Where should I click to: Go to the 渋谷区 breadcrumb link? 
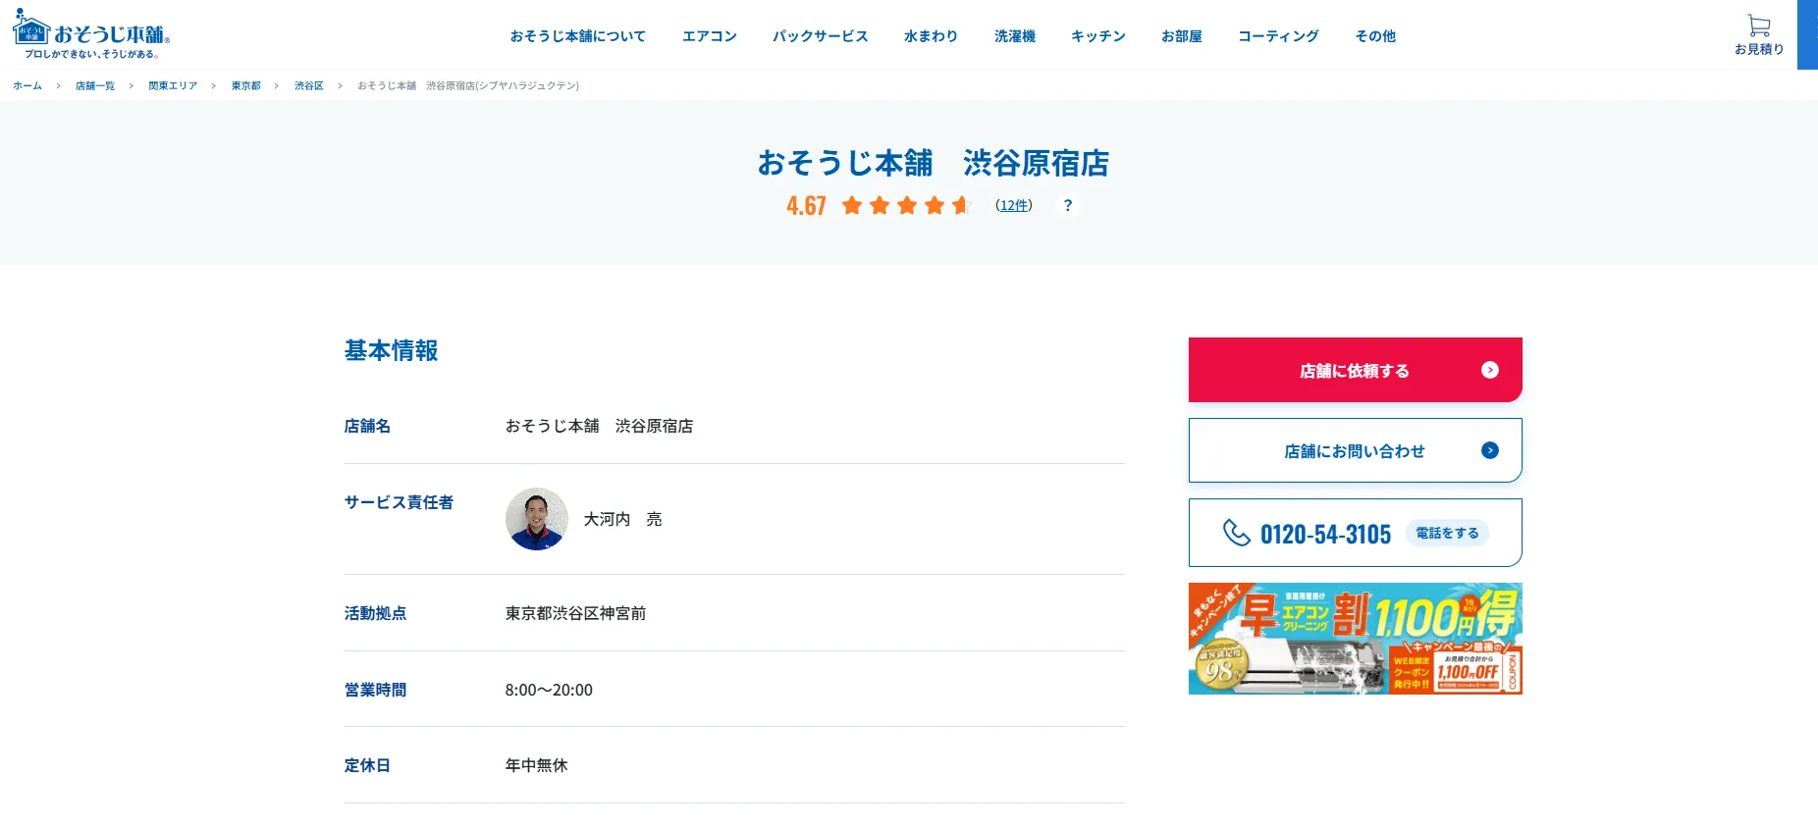tap(309, 86)
